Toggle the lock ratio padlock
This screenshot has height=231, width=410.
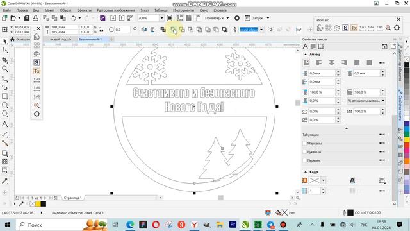tap(101, 30)
